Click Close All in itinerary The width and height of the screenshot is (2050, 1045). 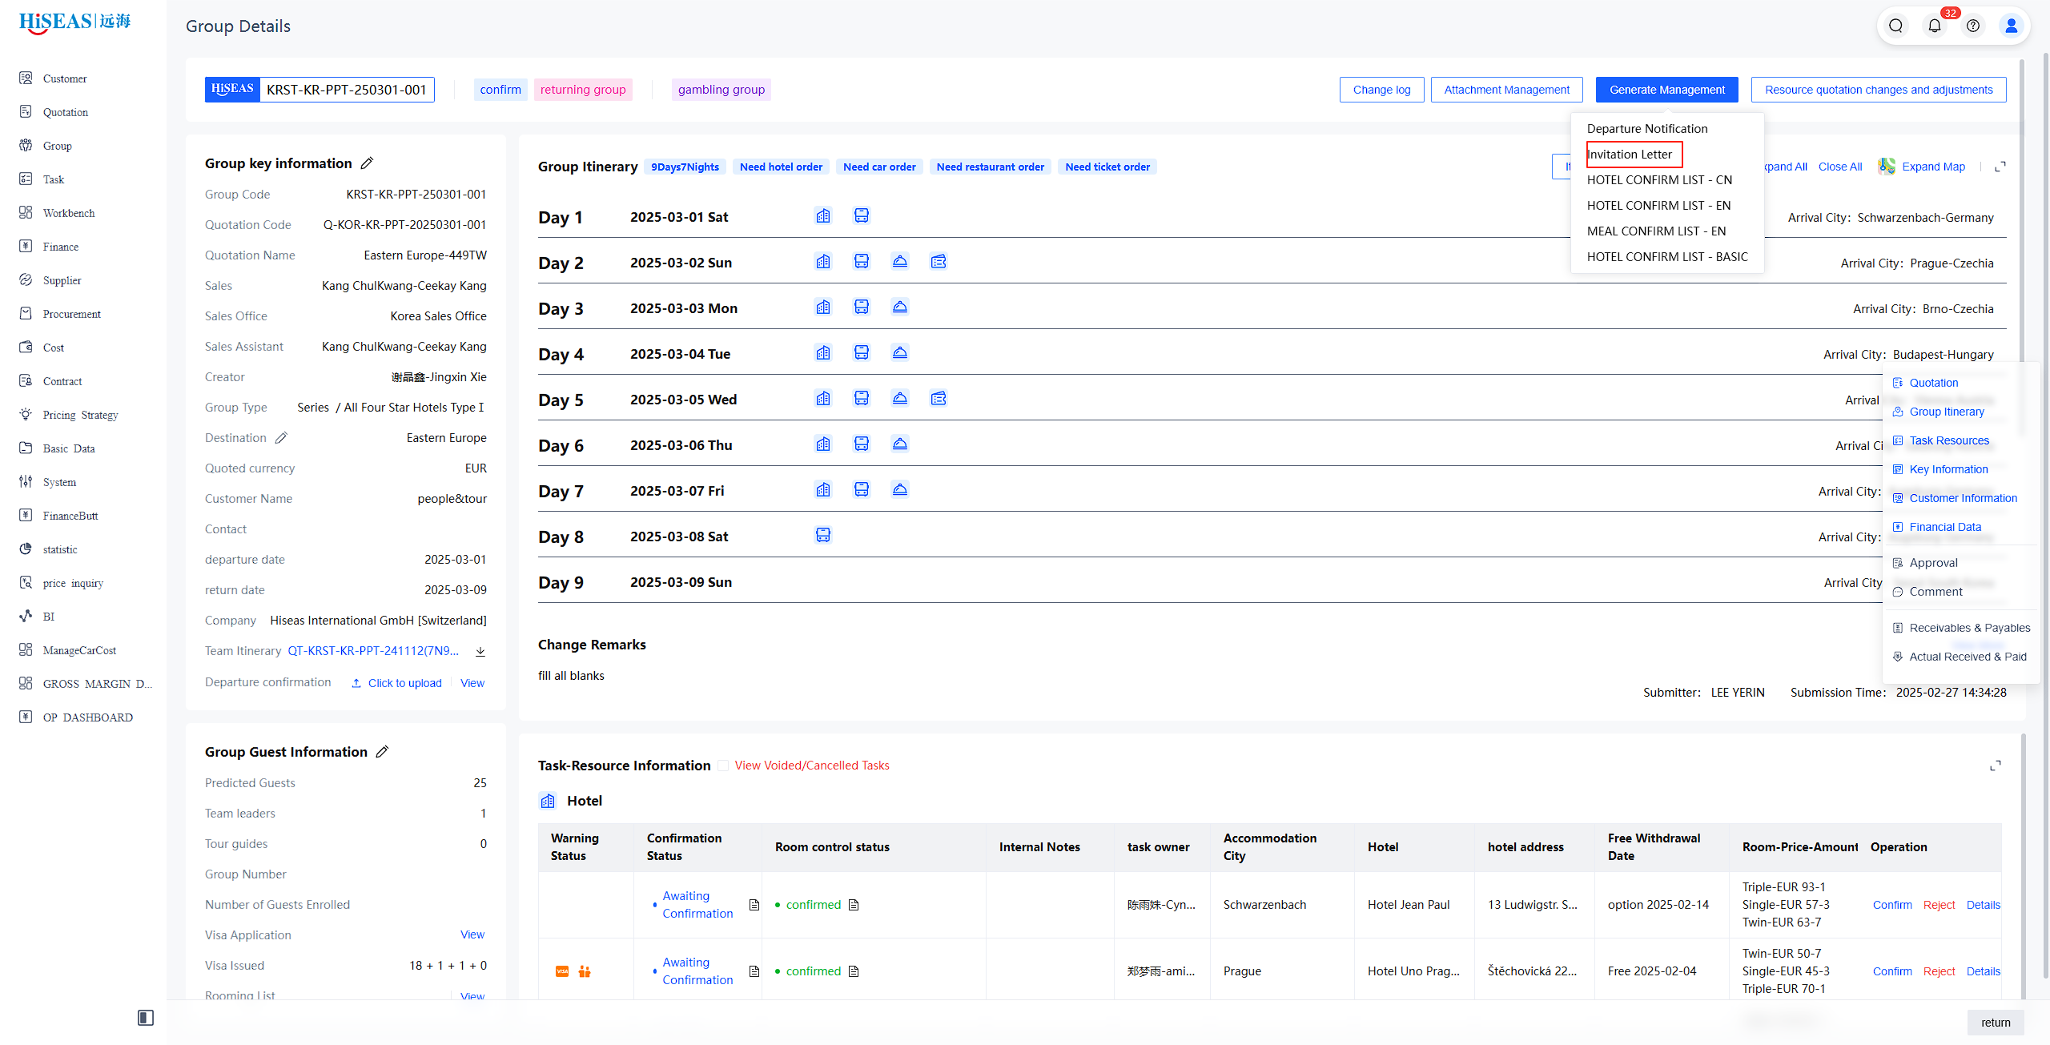click(x=1839, y=167)
